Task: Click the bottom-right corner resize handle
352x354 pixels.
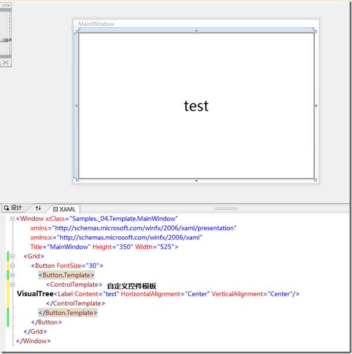Action: click(x=316, y=180)
